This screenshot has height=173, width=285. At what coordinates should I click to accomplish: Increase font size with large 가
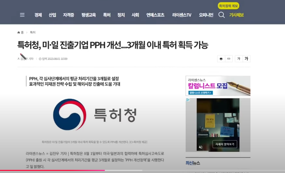coord(247,59)
